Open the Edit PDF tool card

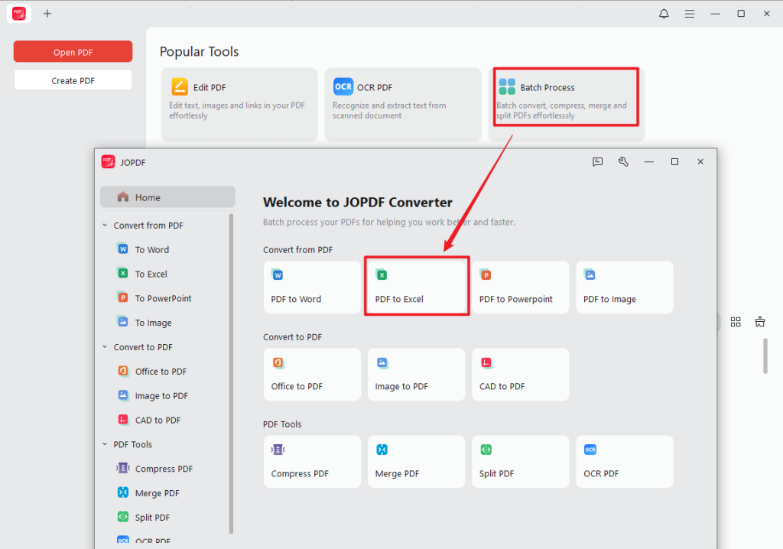pos(239,105)
